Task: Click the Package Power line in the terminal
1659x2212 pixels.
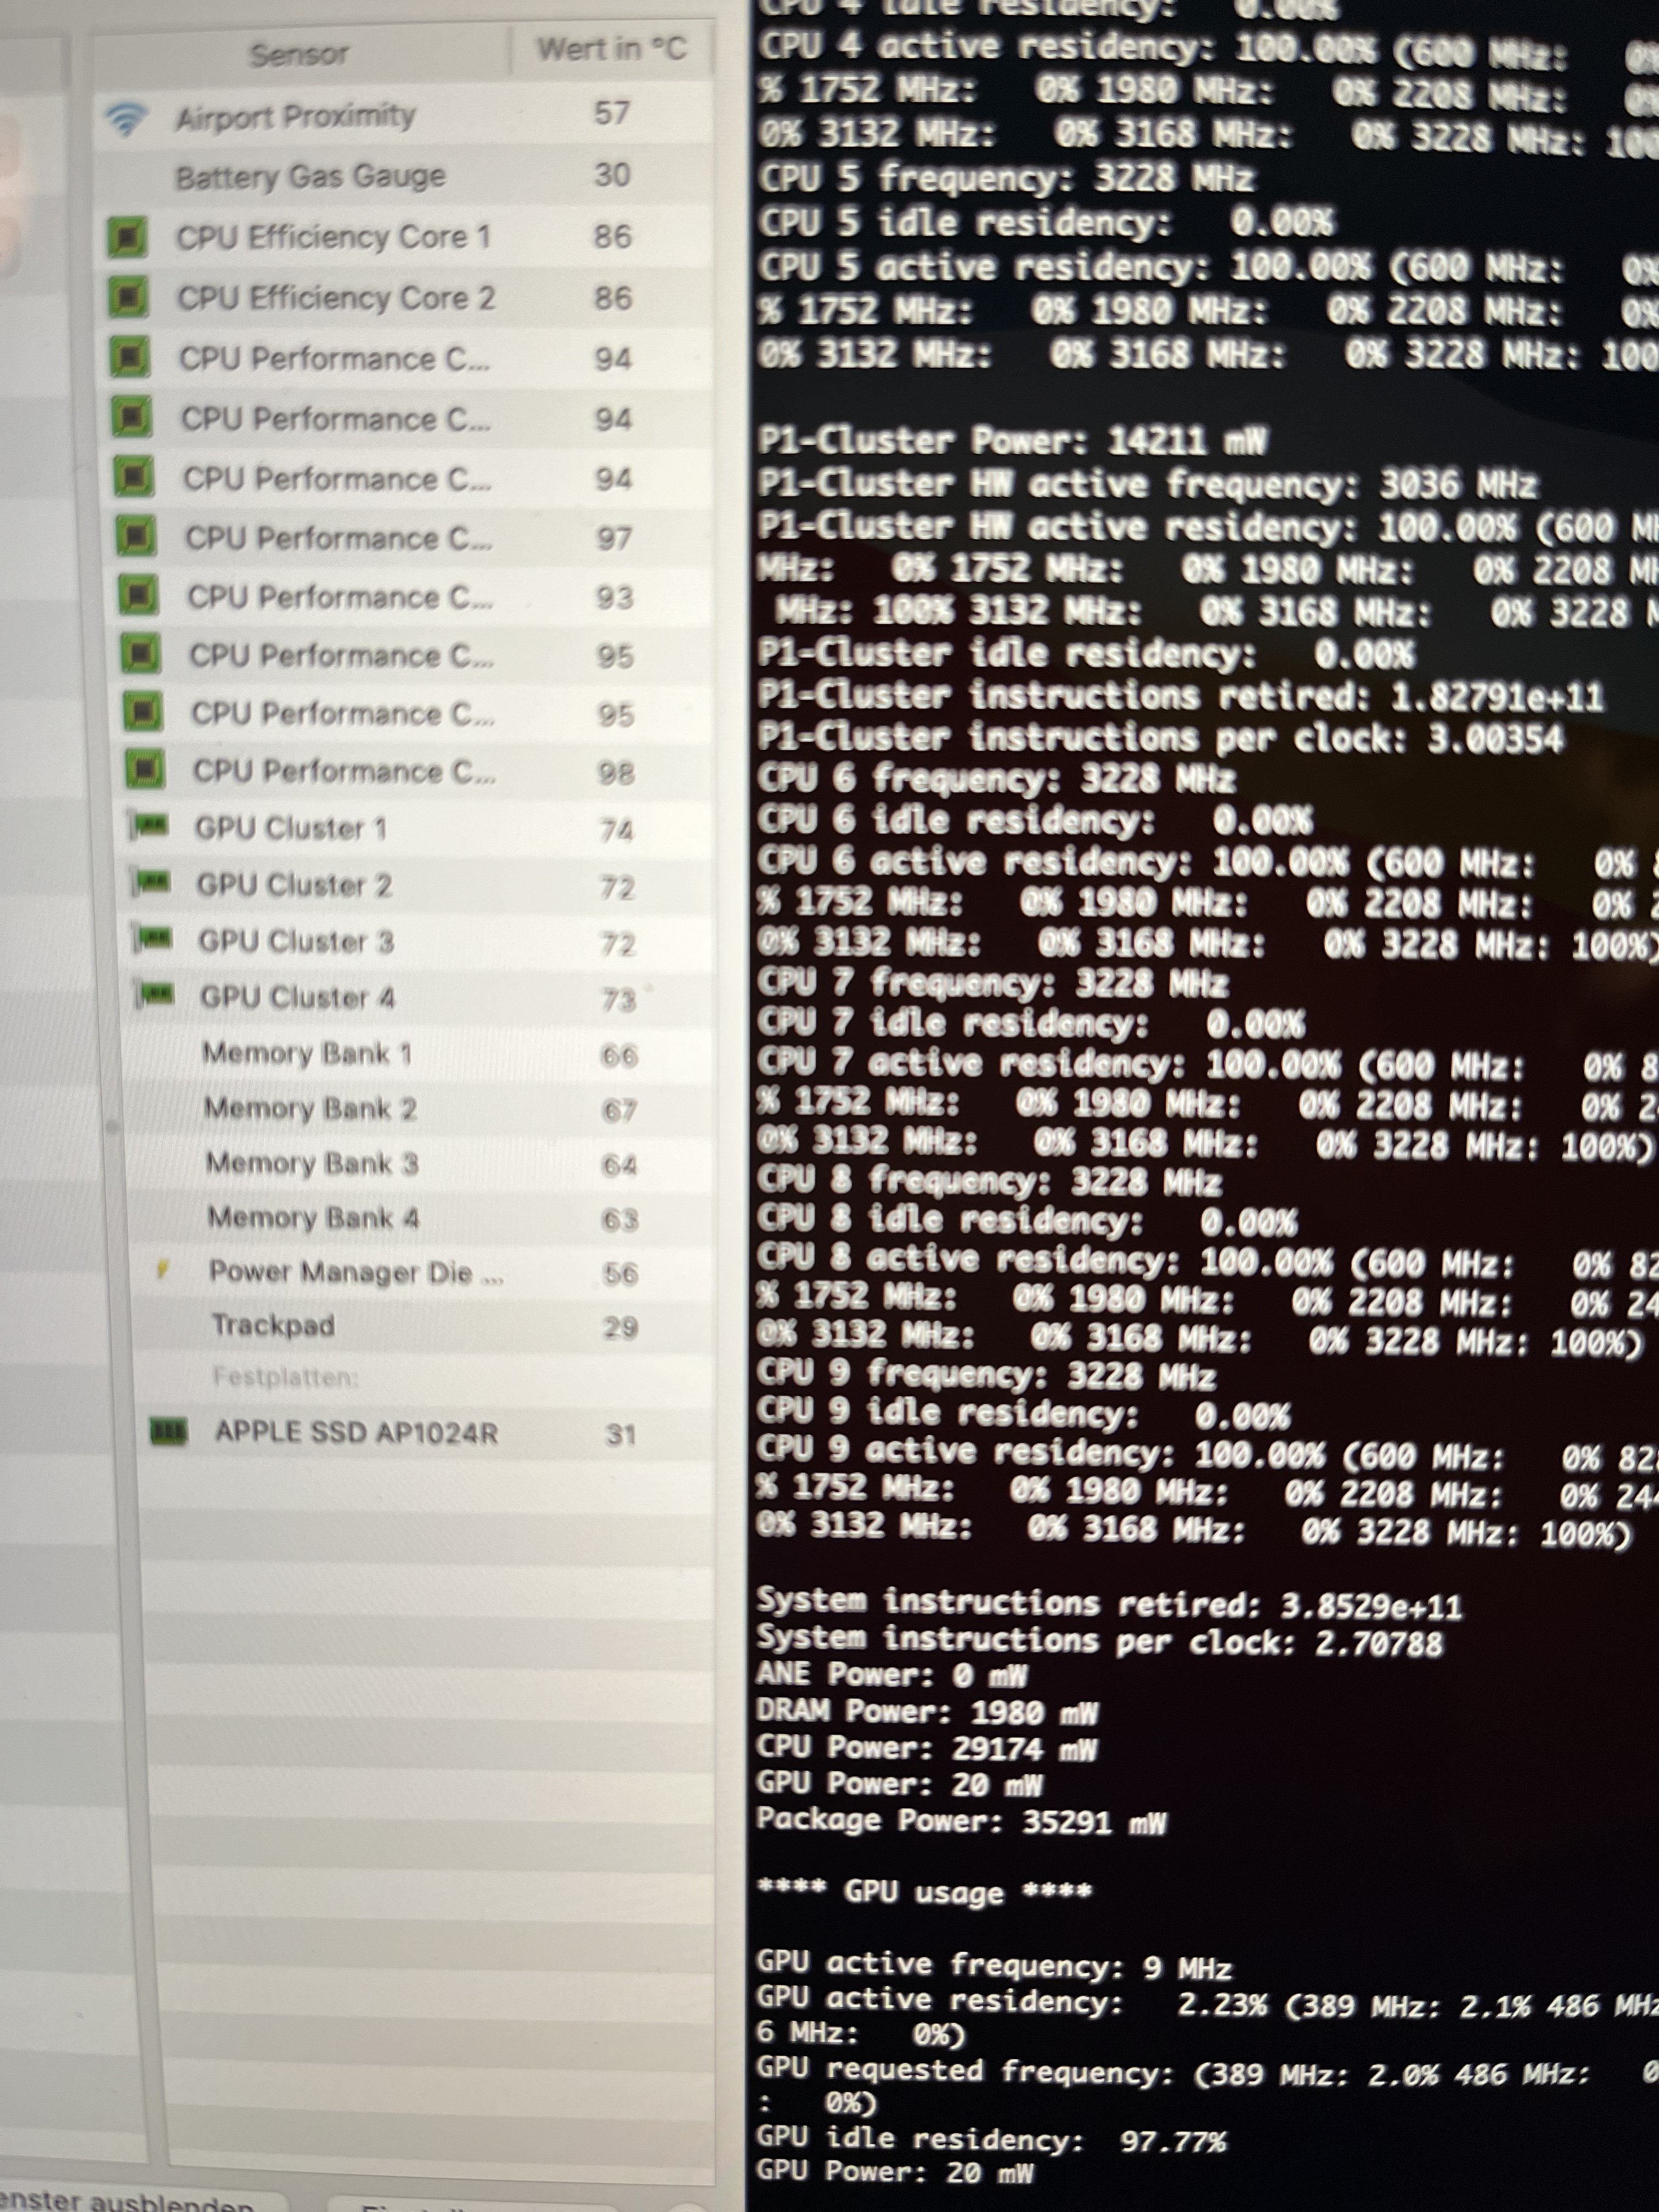Action: tap(960, 1821)
